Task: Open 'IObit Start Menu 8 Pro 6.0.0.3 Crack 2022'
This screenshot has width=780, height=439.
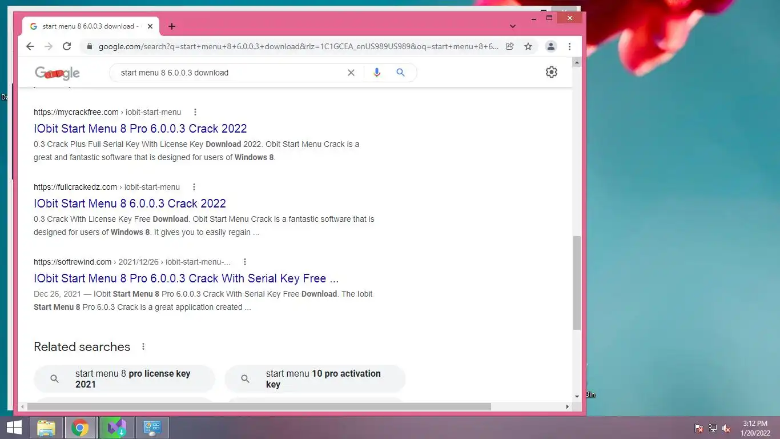Action: pyautogui.click(x=140, y=129)
